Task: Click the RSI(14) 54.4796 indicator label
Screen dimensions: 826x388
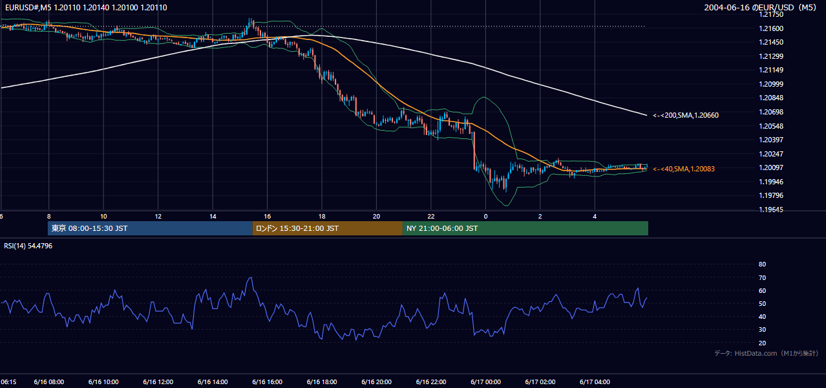Action: coord(28,246)
